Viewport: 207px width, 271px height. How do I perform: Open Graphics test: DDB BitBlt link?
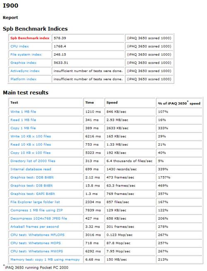tap(32, 177)
